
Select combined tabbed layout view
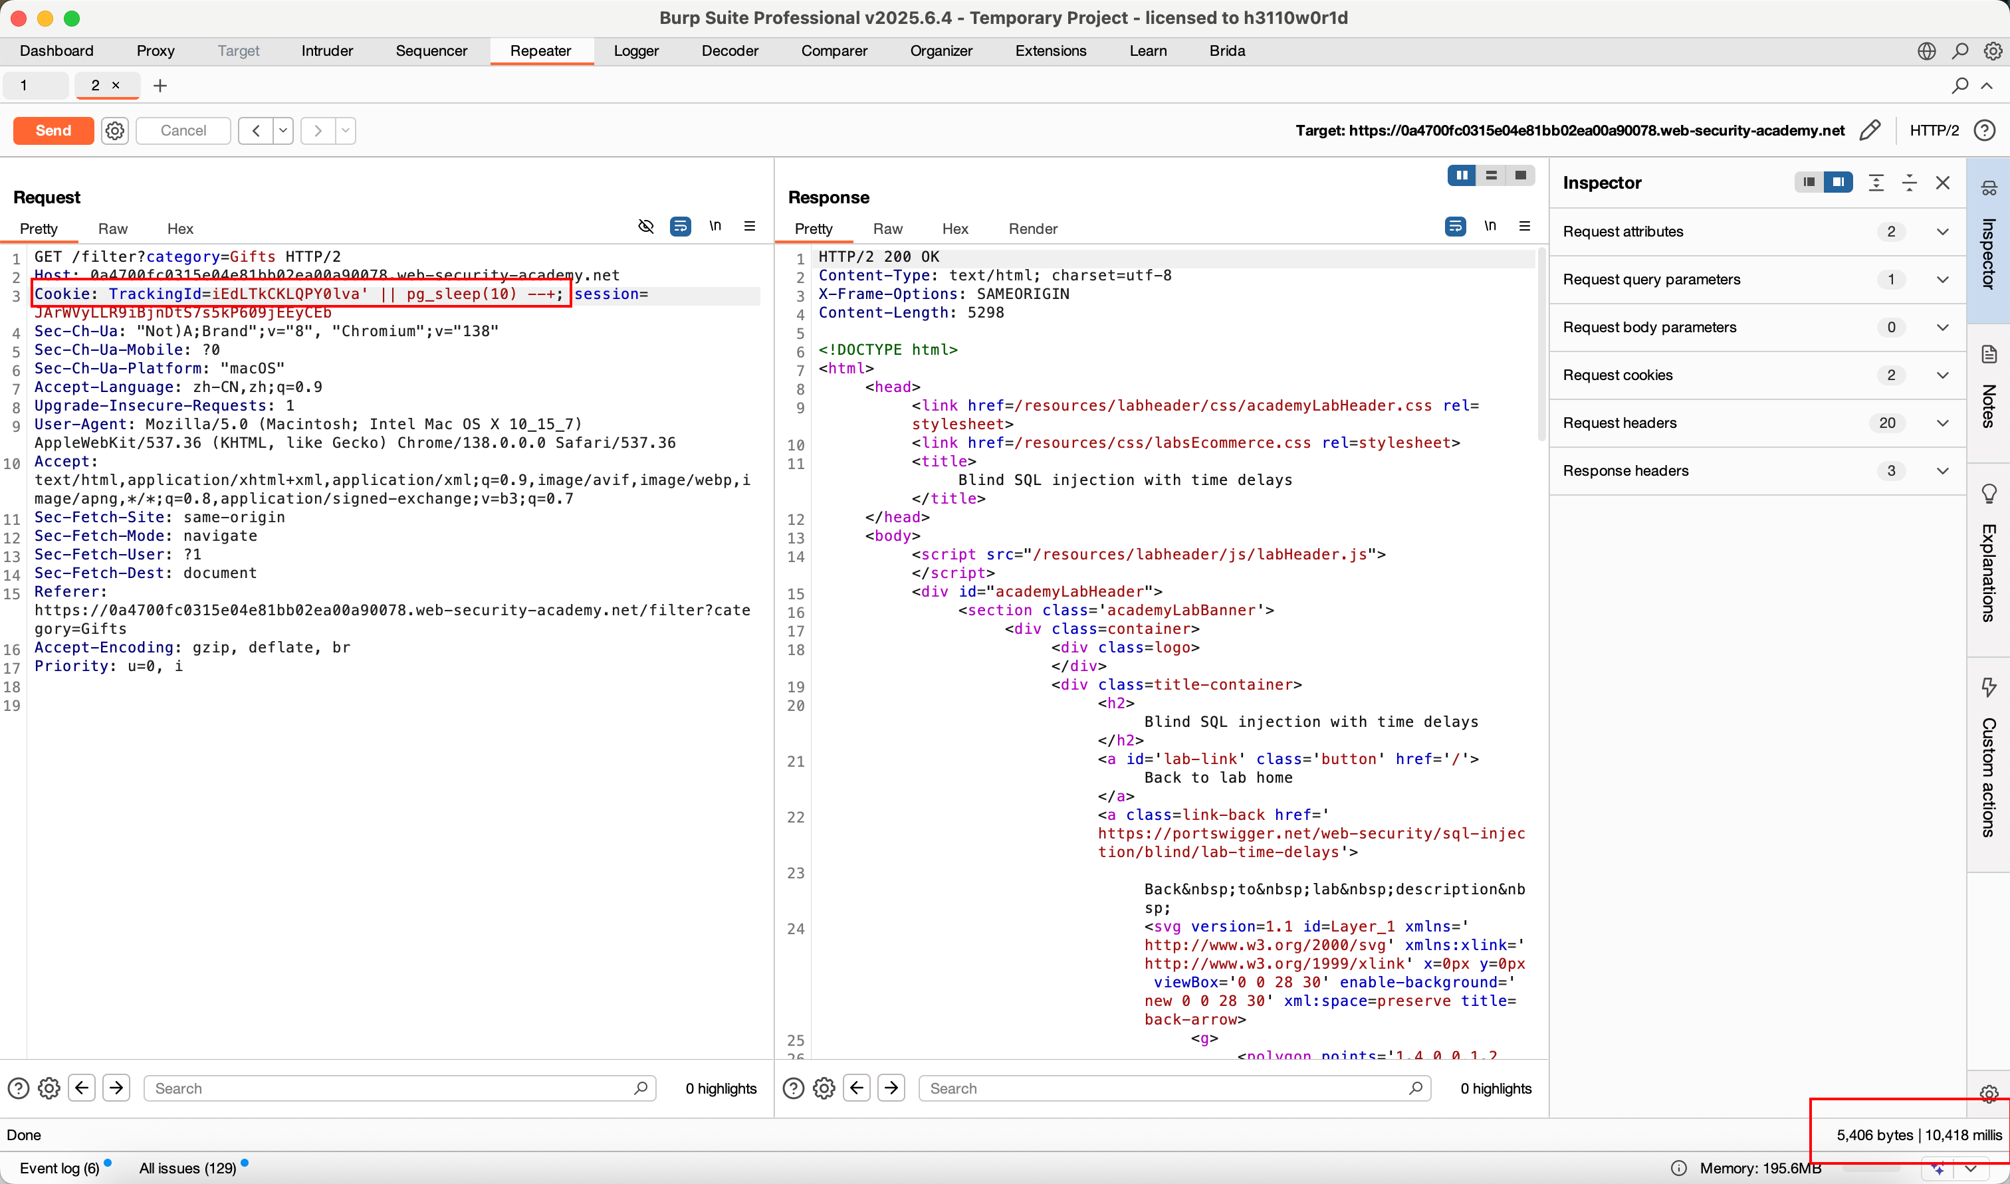click(1520, 175)
